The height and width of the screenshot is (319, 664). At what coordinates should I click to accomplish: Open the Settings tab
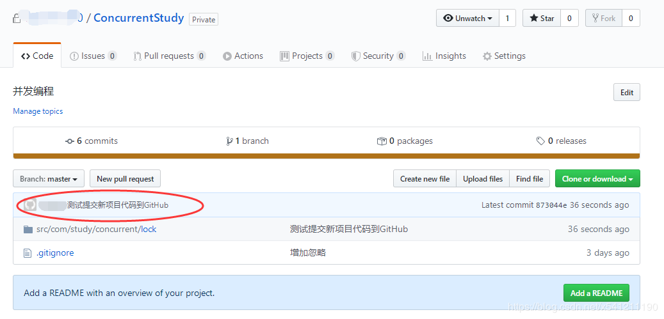tap(504, 56)
